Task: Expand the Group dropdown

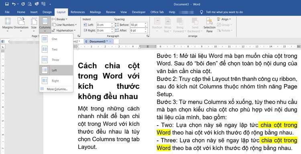Action: point(224,25)
